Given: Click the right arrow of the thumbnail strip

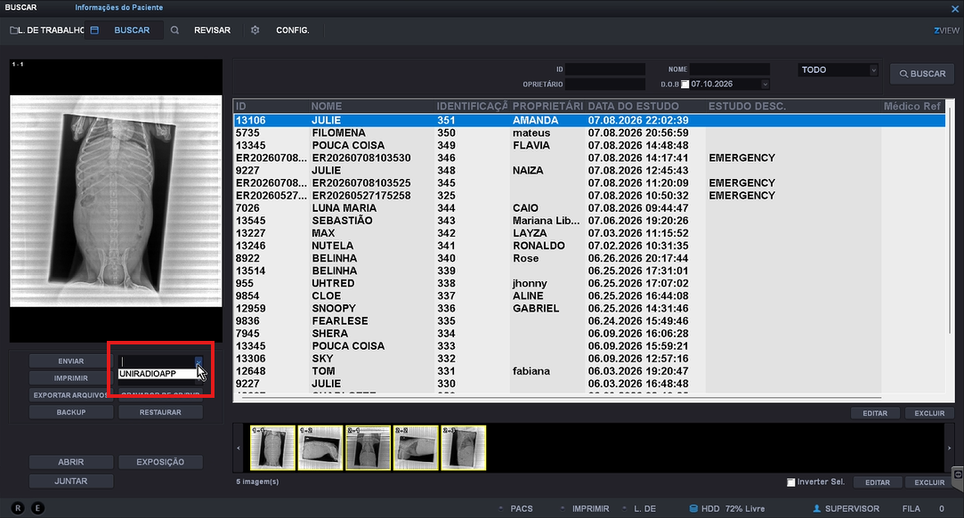Looking at the screenshot, I should (949, 448).
